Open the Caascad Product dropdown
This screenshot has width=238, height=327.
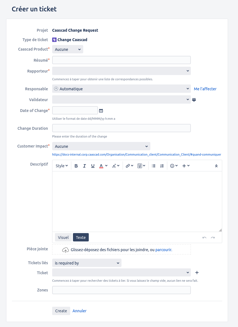pyautogui.click(x=68, y=49)
